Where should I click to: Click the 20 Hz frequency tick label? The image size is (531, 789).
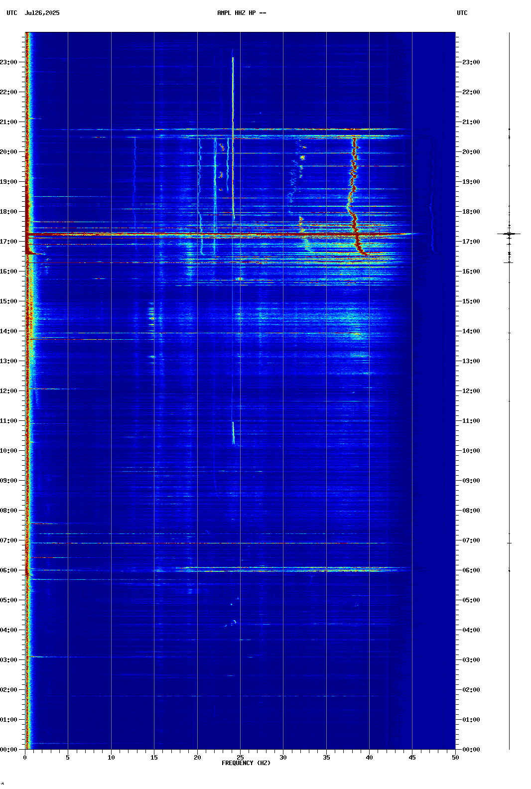coord(197,758)
